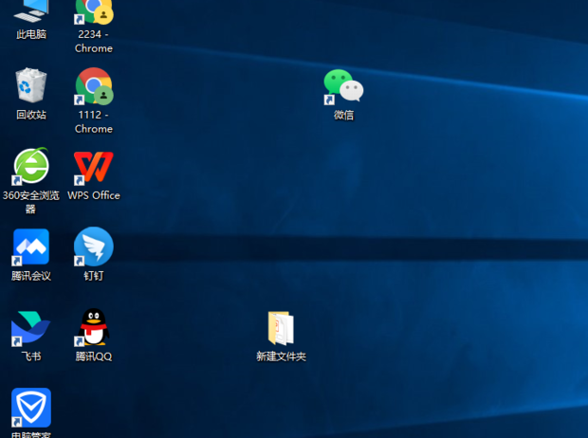Select the 回收站 Recycle Bin icon
Screen dimensions: 588x438
tap(31, 85)
